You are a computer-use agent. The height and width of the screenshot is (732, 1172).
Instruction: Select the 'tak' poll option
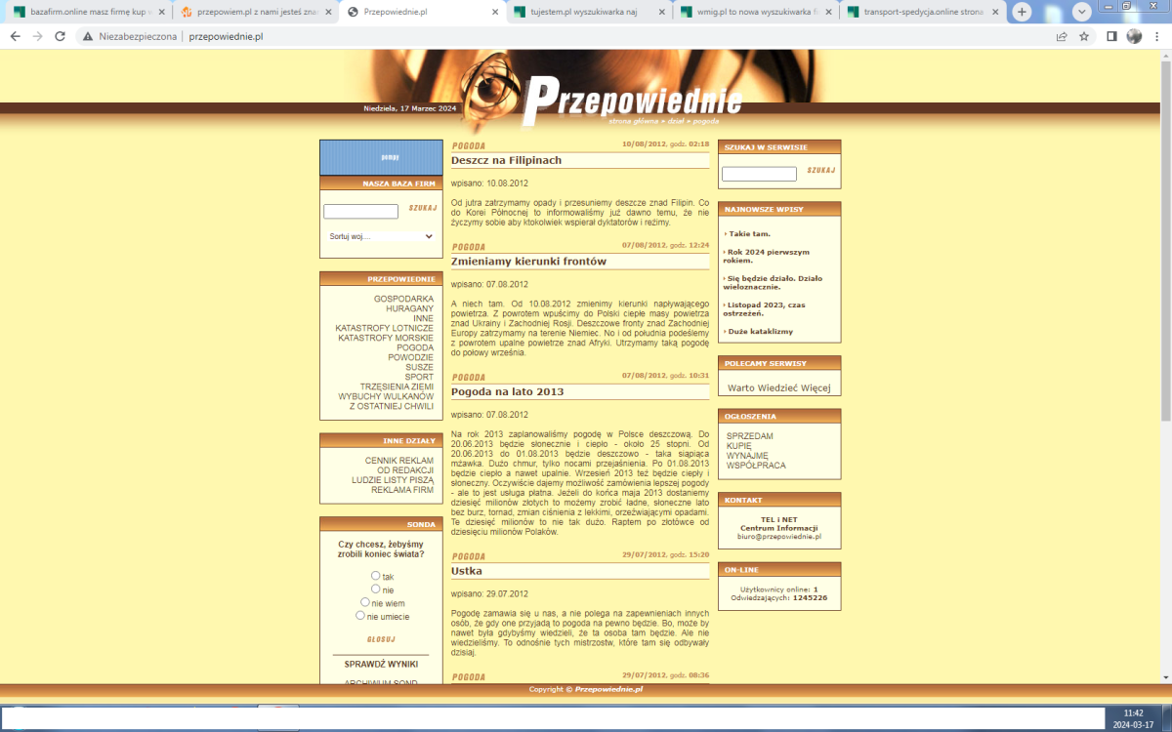click(376, 576)
